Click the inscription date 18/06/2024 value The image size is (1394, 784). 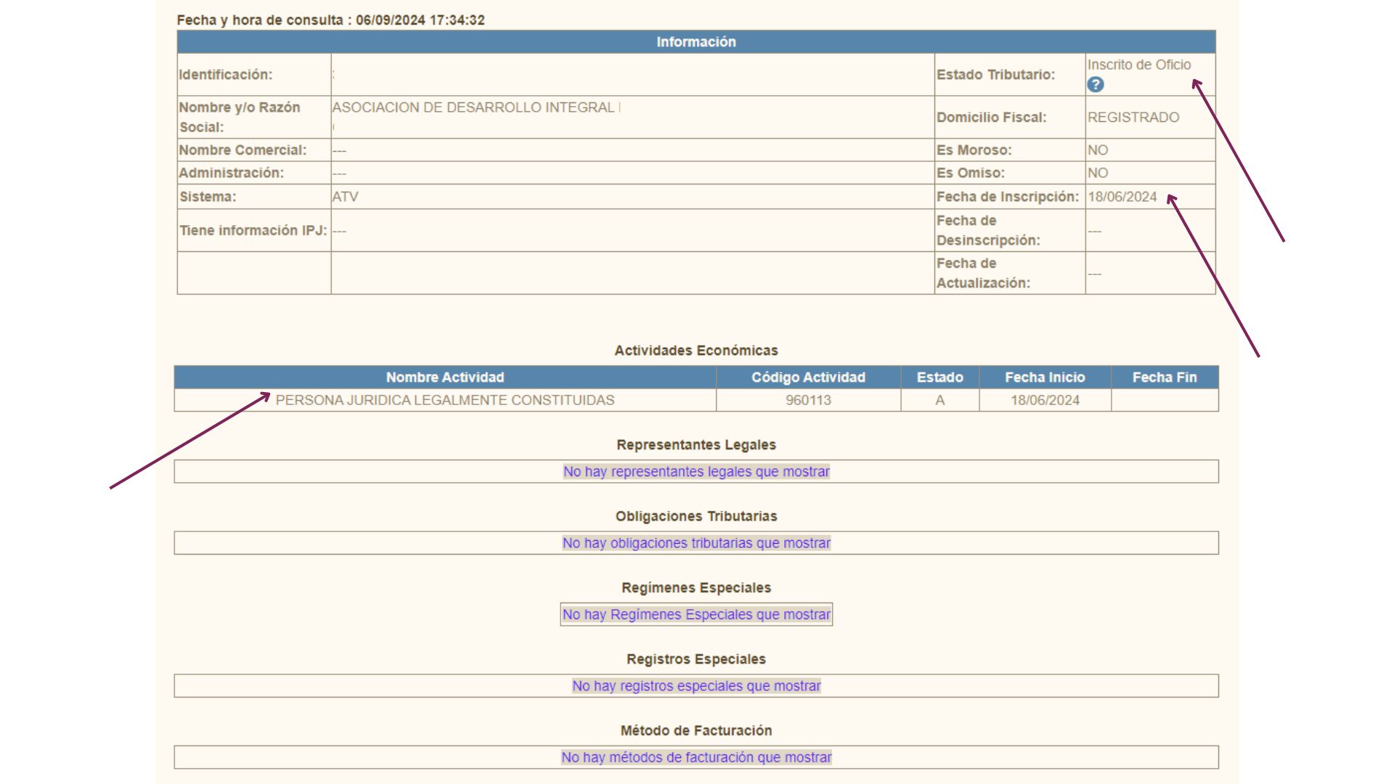click(x=1122, y=197)
